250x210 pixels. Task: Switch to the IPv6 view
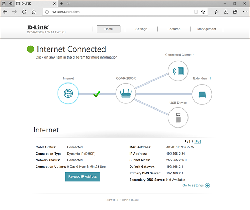pyautogui.click(x=198, y=142)
